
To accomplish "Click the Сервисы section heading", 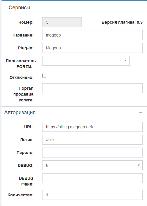I will point(20,8).
